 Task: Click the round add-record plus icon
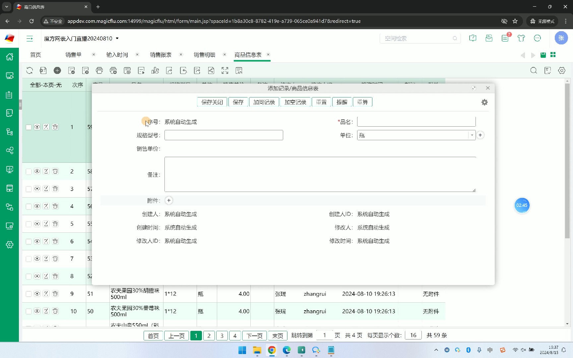pyautogui.click(x=57, y=70)
